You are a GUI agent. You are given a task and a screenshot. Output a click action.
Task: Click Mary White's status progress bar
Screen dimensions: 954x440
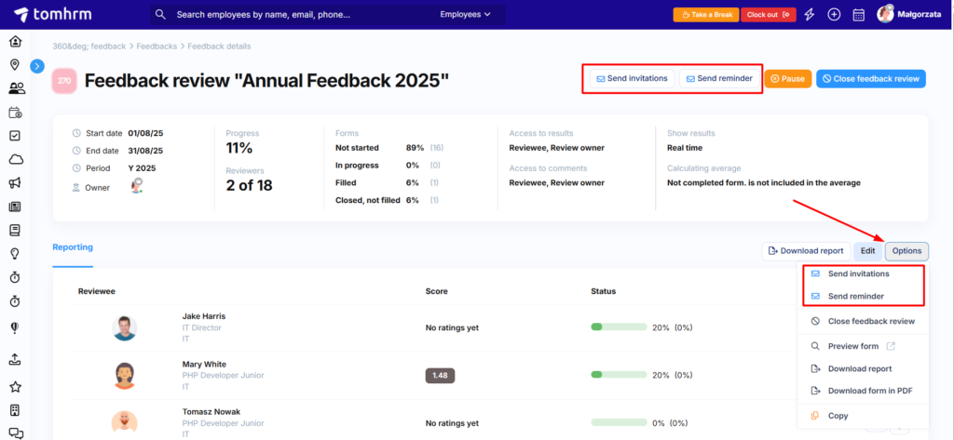619,375
